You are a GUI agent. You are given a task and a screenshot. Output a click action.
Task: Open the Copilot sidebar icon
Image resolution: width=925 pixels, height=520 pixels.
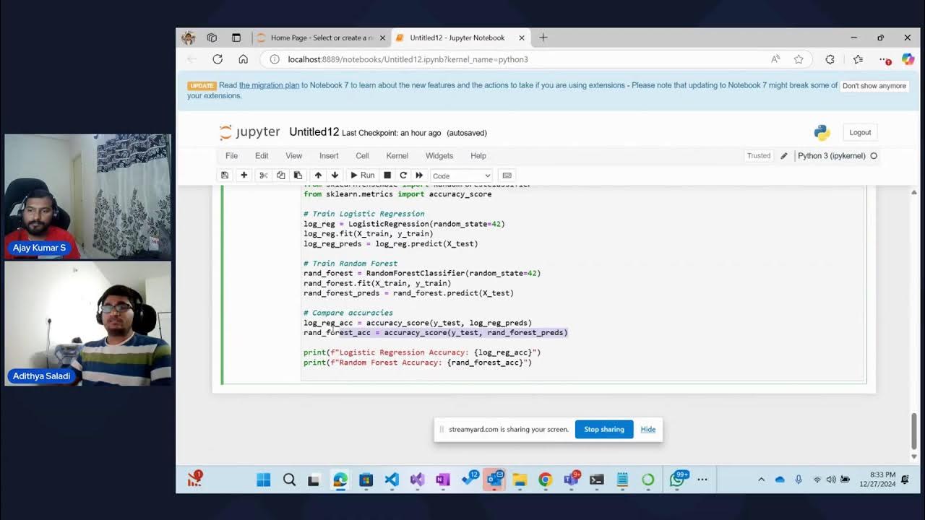[908, 59]
